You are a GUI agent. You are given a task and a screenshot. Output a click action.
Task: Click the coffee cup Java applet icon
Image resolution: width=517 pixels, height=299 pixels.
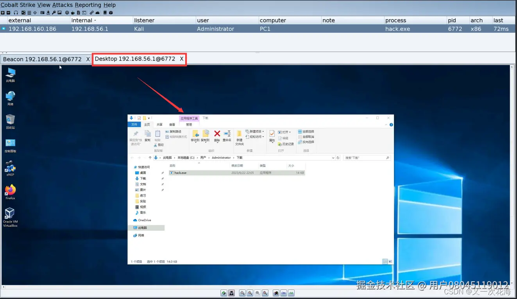pos(73,13)
